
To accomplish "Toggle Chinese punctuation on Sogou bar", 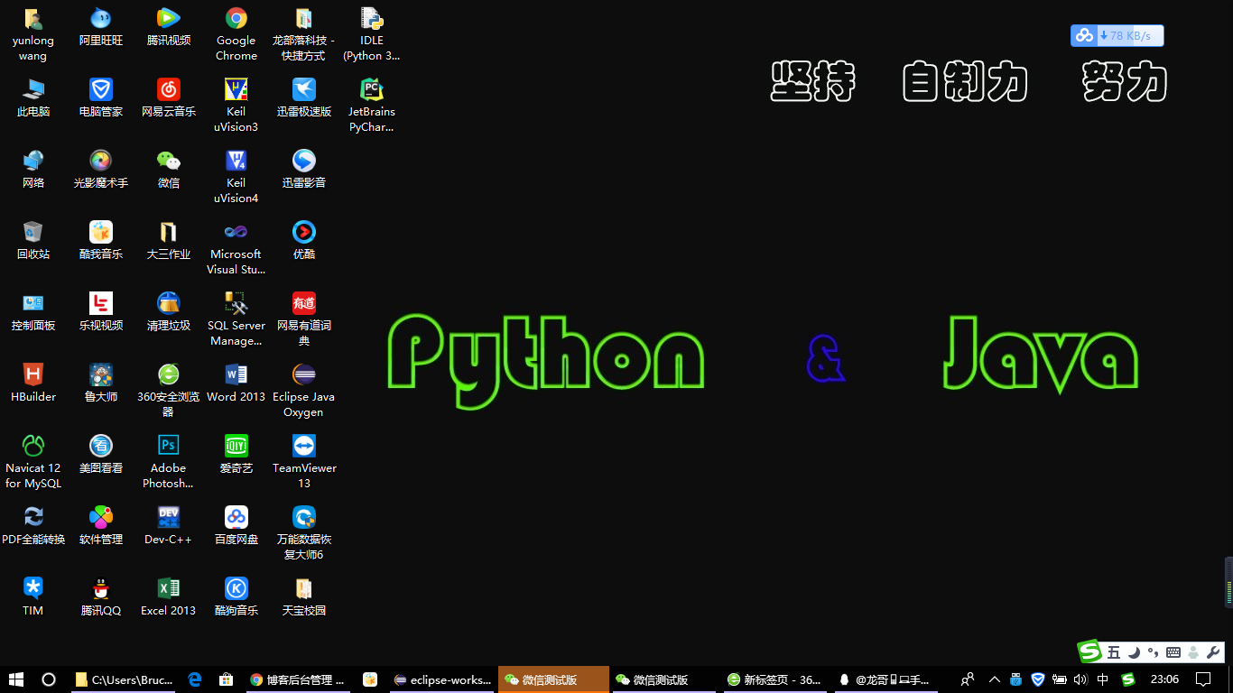I will tap(1153, 652).
